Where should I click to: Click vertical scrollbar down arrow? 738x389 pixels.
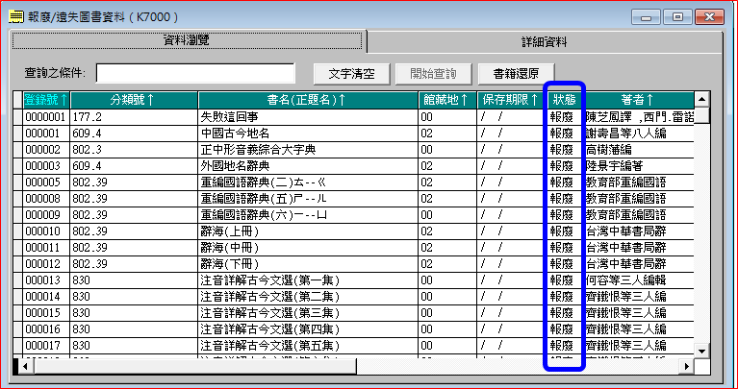(701, 351)
